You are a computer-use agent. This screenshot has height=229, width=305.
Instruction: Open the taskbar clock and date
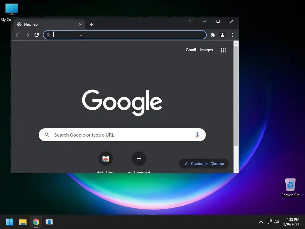[291, 222]
